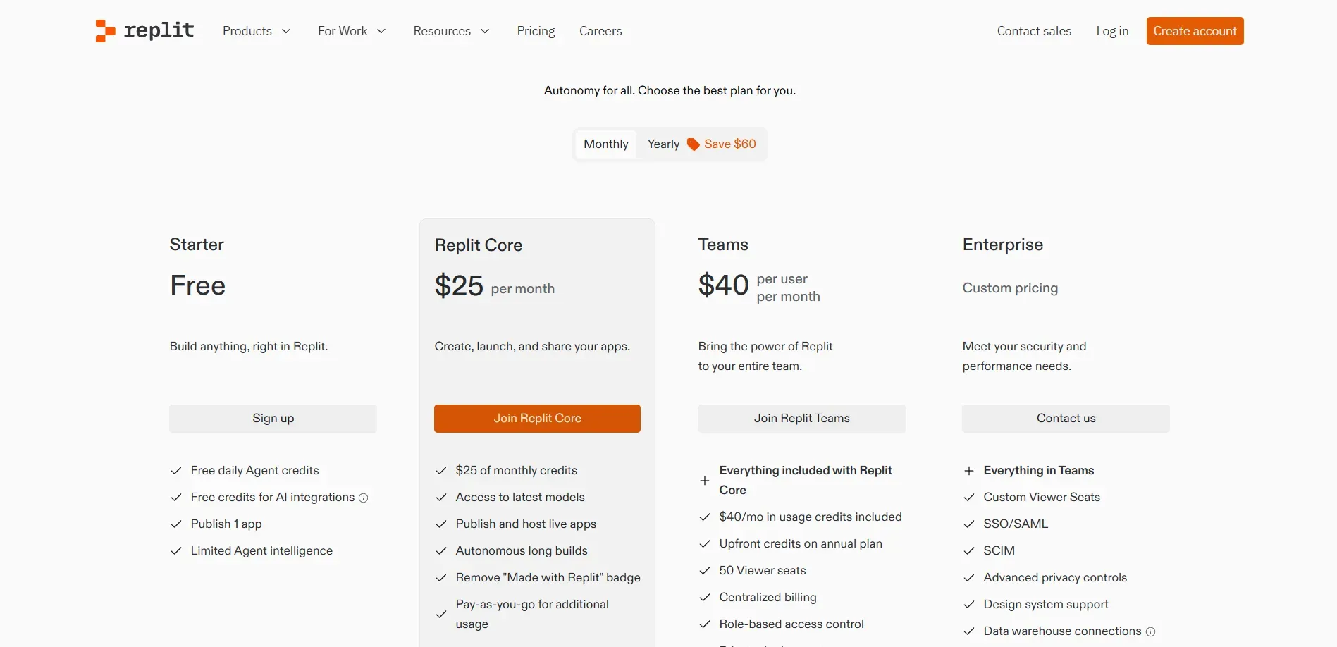Select Monthly billing
The width and height of the screenshot is (1337, 647).
click(x=605, y=144)
